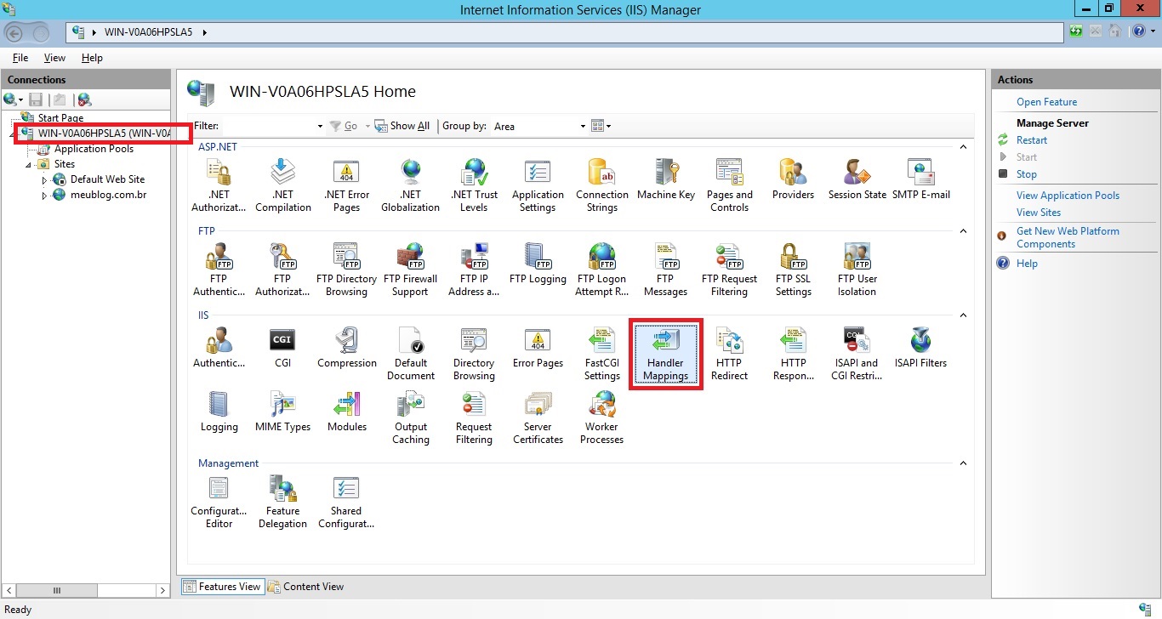Expand Default Web Site tree node

pyautogui.click(x=45, y=180)
